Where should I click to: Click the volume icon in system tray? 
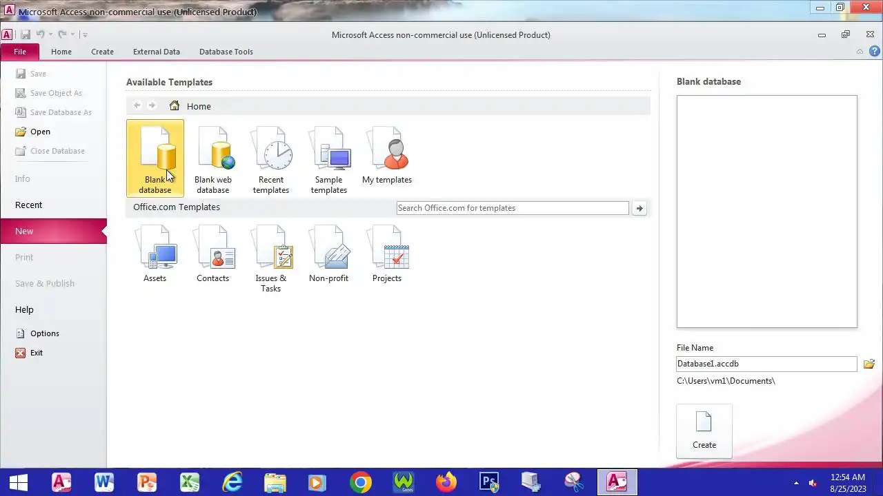click(x=813, y=483)
